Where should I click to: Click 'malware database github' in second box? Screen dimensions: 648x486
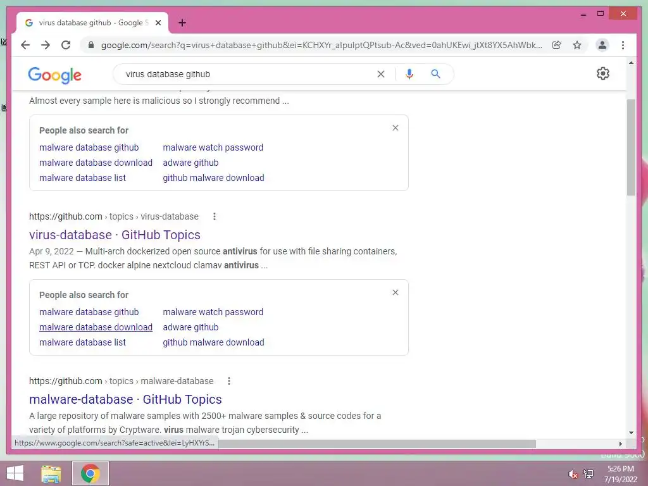89,312
